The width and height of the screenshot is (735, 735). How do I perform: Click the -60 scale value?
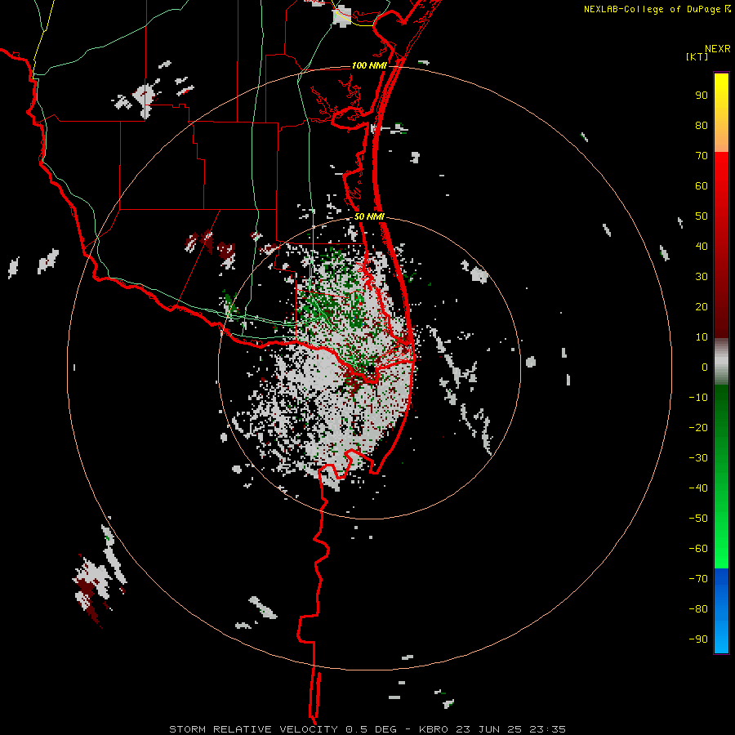tap(698, 549)
